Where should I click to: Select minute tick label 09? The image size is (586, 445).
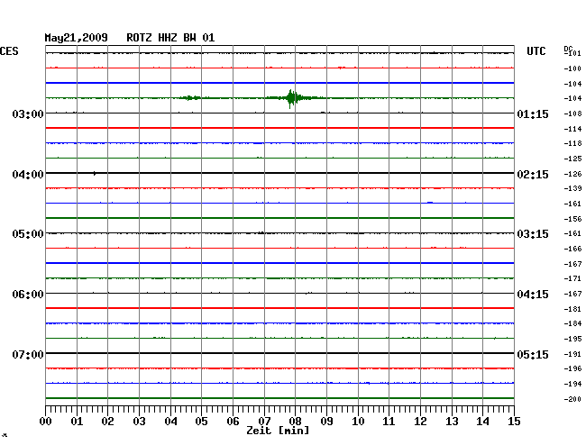[326, 421]
